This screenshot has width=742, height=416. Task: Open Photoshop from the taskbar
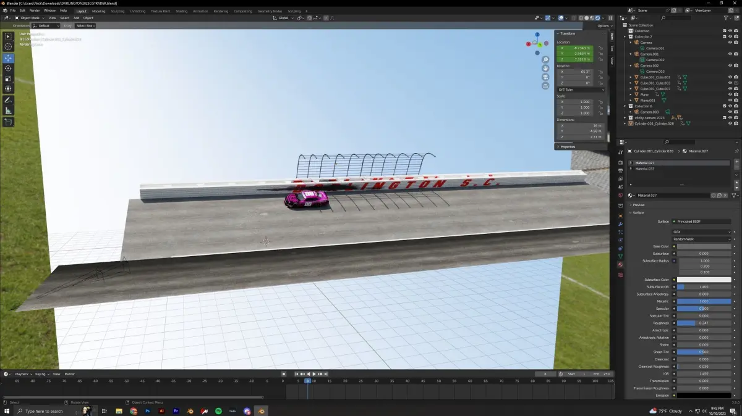coord(148,411)
